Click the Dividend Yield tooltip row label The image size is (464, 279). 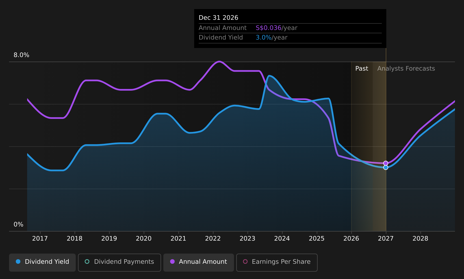(x=221, y=38)
